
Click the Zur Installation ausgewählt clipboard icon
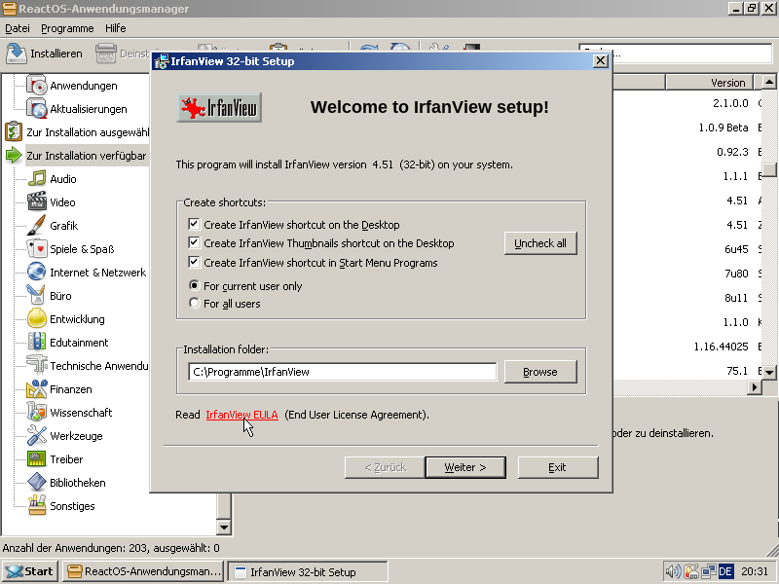[x=14, y=132]
